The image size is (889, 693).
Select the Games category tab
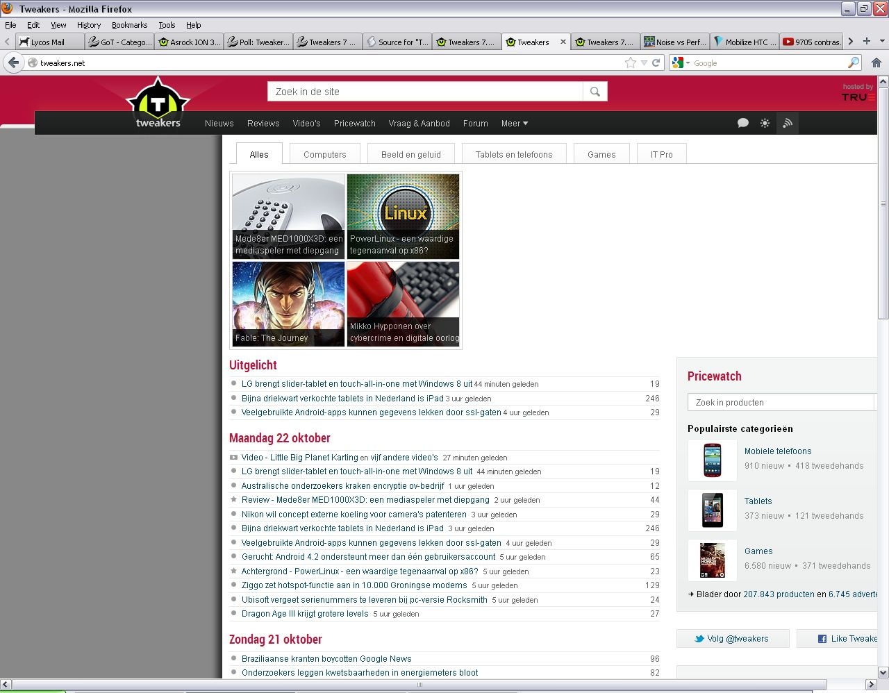coord(601,154)
